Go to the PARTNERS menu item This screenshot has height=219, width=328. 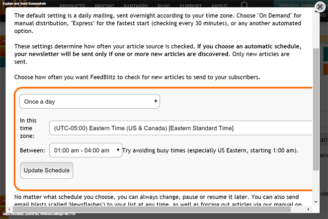[x=136, y=5]
